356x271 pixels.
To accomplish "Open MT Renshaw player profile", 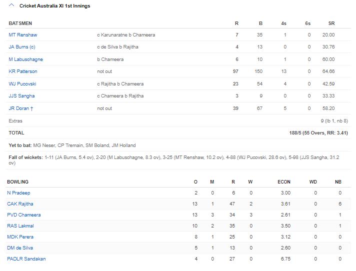I will coord(23,35).
